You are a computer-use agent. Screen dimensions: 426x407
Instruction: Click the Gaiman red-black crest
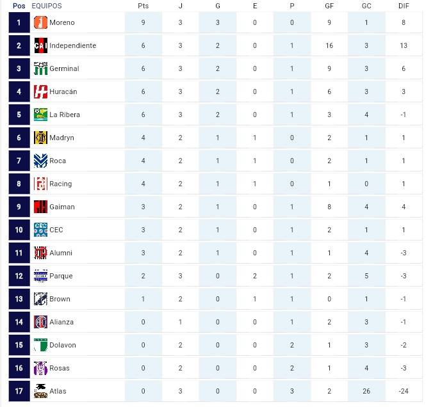(40, 207)
